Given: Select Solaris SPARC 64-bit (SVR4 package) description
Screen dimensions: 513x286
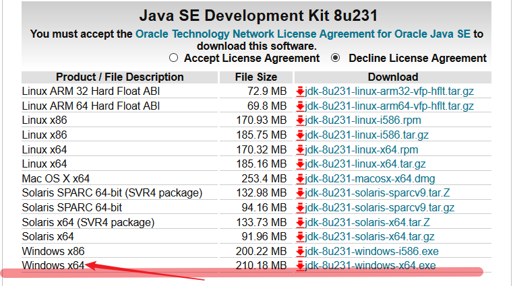Looking at the screenshot, I should click(112, 193).
